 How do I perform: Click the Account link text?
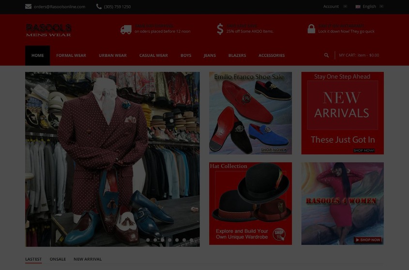tap(331, 6)
